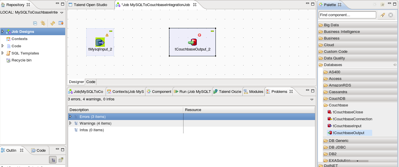The width and height of the screenshot is (399, 167).
Task: Click the palette favorites star icon
Action: 382,5
